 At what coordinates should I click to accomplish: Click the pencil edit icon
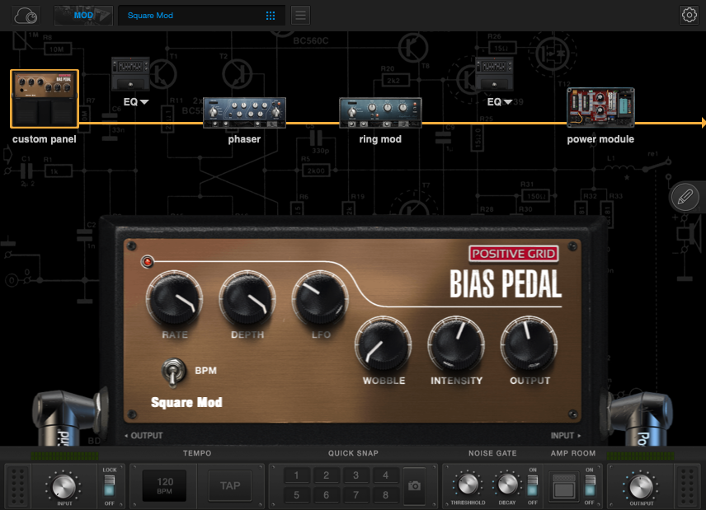tap(685, 197)
